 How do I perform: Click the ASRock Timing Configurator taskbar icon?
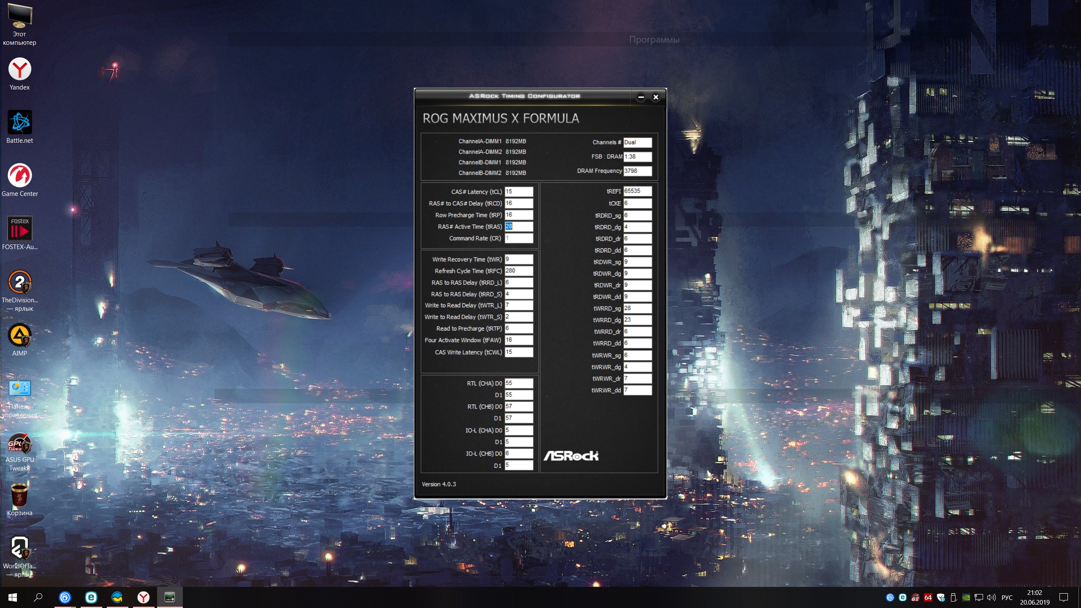tap(170, 597)
